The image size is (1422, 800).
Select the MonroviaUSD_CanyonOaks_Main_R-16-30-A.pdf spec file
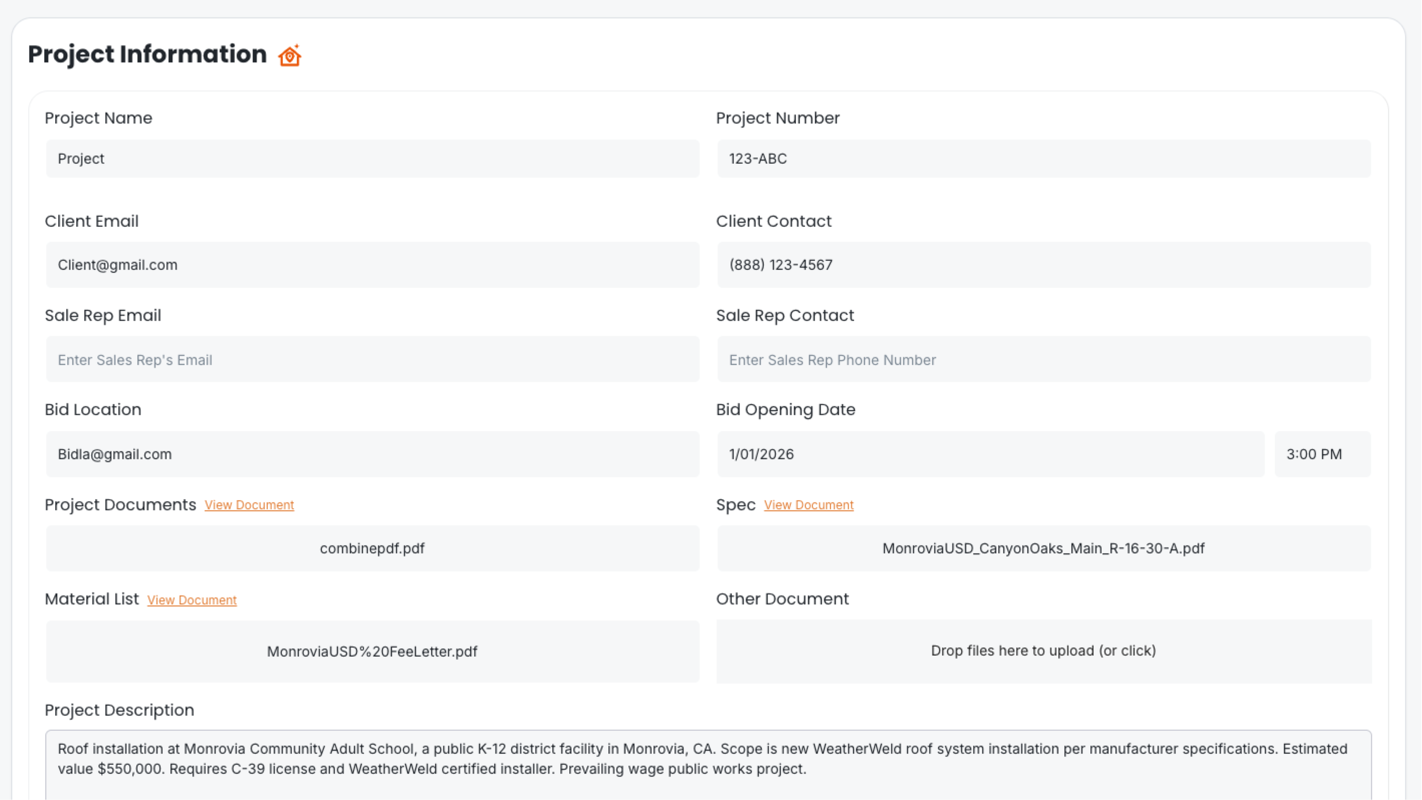[1043, 549]
